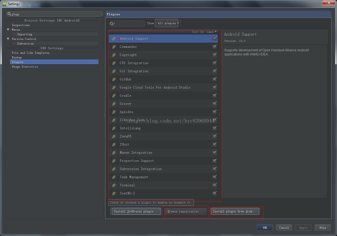The width and height of the screenshot is (337, 236).
Task: Click the TestNG-J plugin icon
Action: (114, 193)
